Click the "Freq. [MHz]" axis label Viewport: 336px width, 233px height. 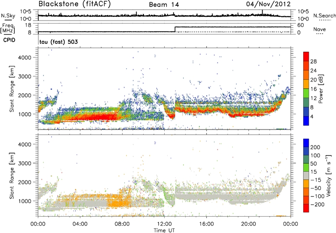tap(8, 29)
